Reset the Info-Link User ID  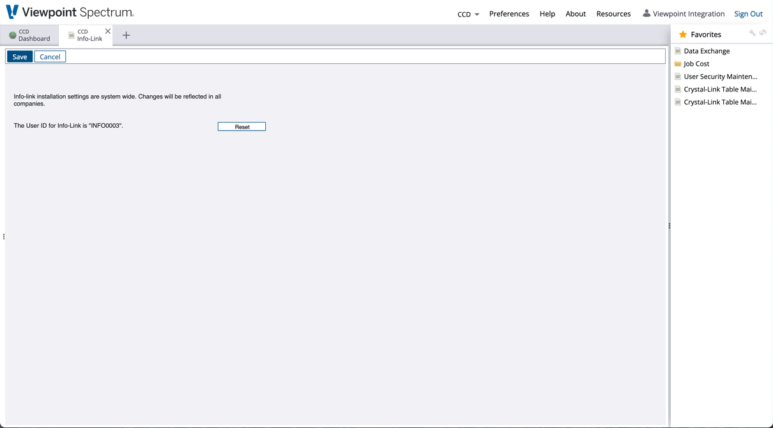coord(241,126)
